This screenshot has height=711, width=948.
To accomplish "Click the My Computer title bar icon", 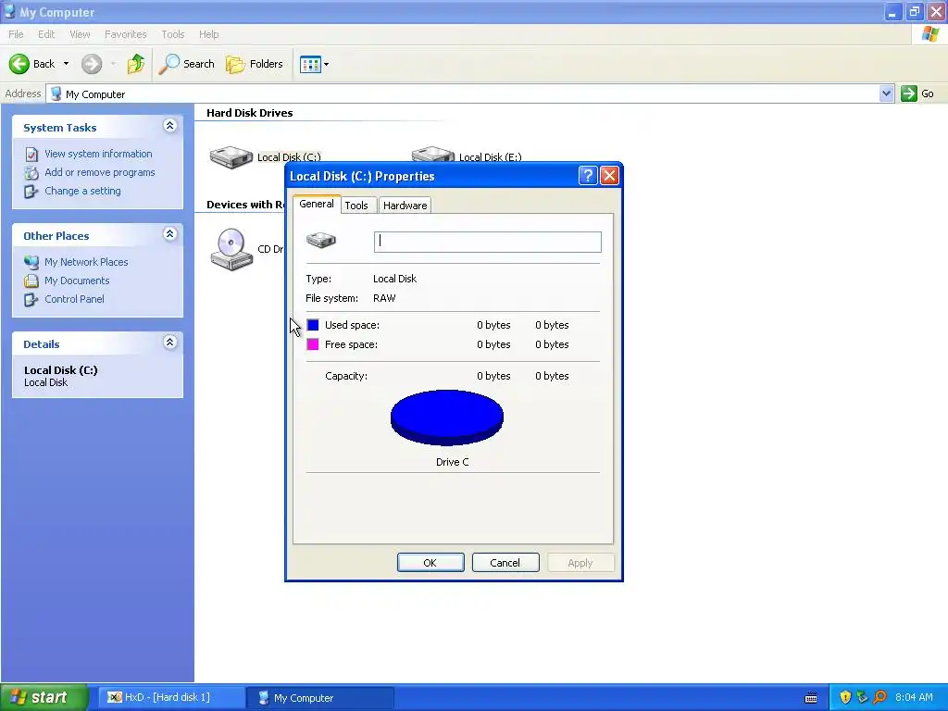I will (x=9, y=11).
